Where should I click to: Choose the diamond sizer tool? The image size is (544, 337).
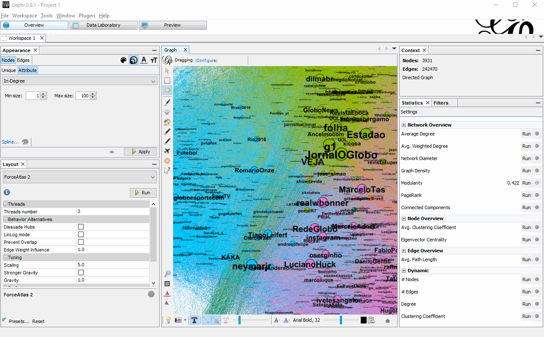click(x=167, y=112)
